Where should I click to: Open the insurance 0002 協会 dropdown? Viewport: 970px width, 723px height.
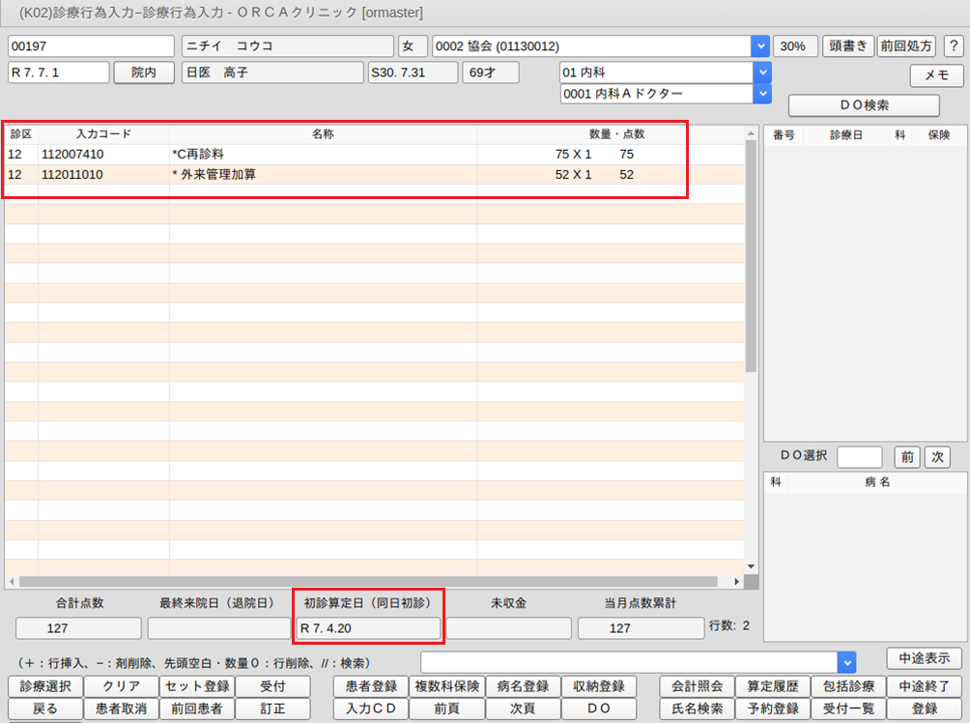click(x=760, y=46)
